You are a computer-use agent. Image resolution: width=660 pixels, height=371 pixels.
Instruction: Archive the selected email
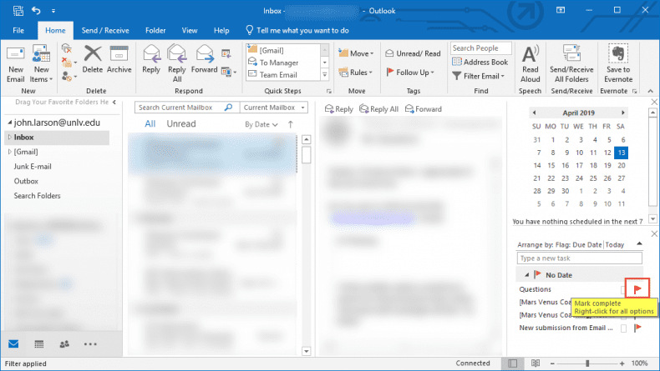119,58
